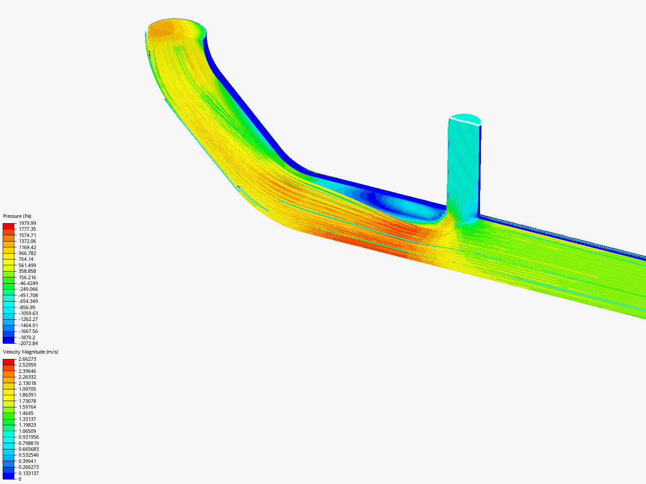646x484 pixels.
Task: Select velocity legend value 2.26332
Action: (27, 377)
